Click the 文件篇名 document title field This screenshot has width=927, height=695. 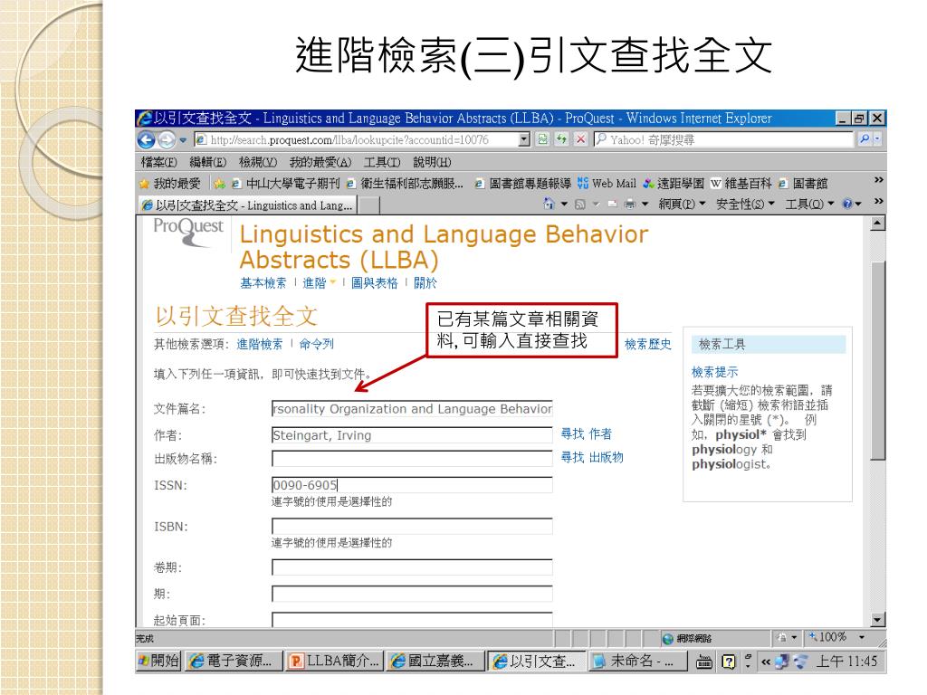(x=412, y=409)
